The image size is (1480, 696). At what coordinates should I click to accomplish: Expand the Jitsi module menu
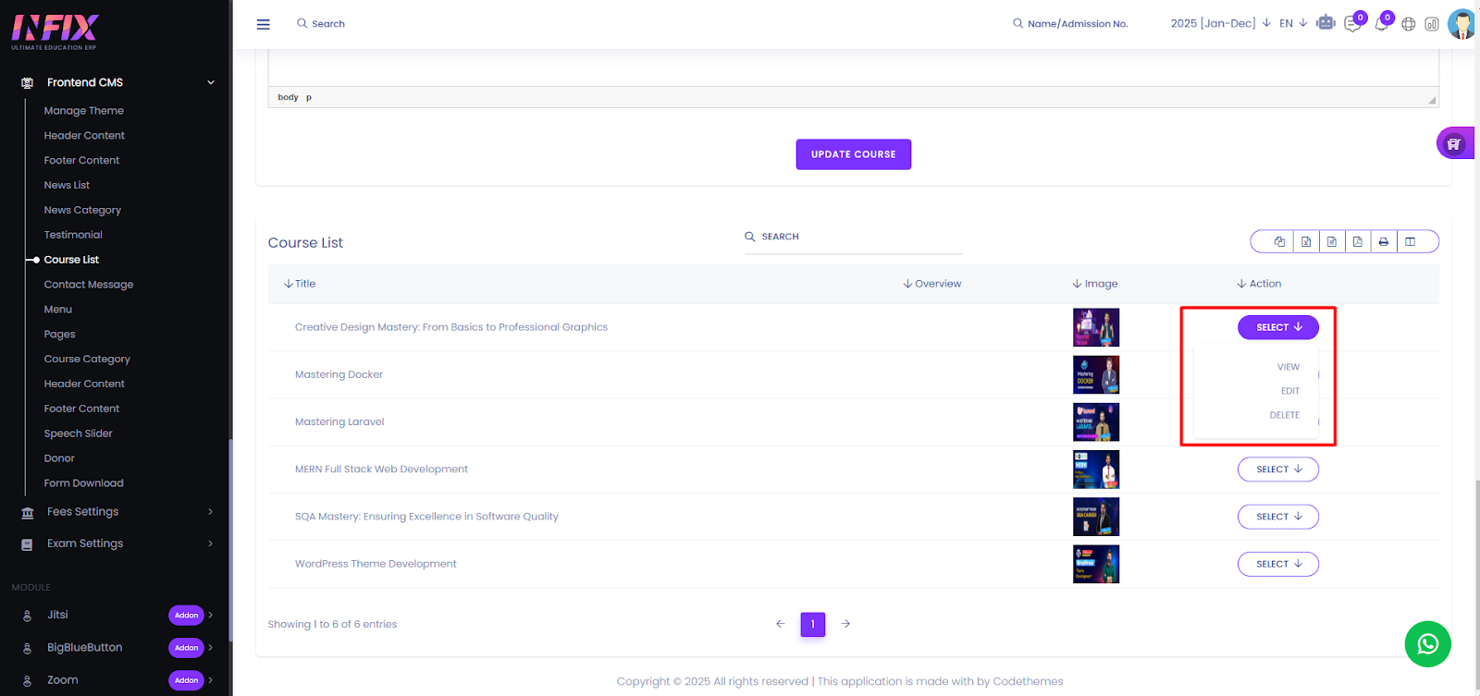coord(211,615)
